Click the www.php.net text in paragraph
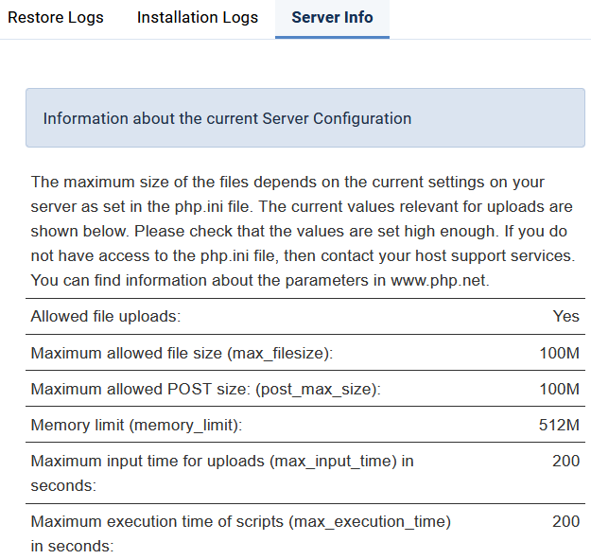 [x=440, y=280]
